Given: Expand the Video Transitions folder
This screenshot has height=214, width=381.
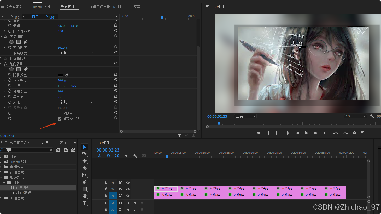Looking at the screenshot, I should coord(1,198).
